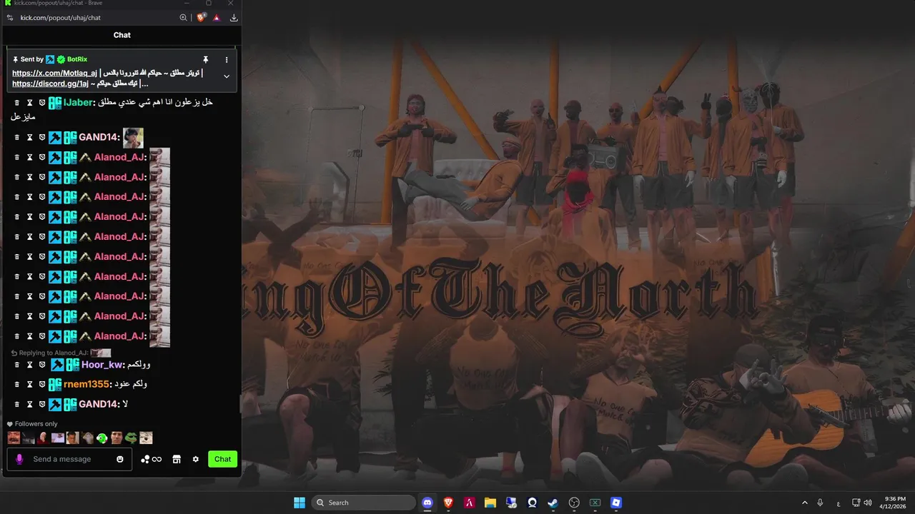Open the Windows Start menu
This screenshot has width=915, height=514.
click(300, 503)
